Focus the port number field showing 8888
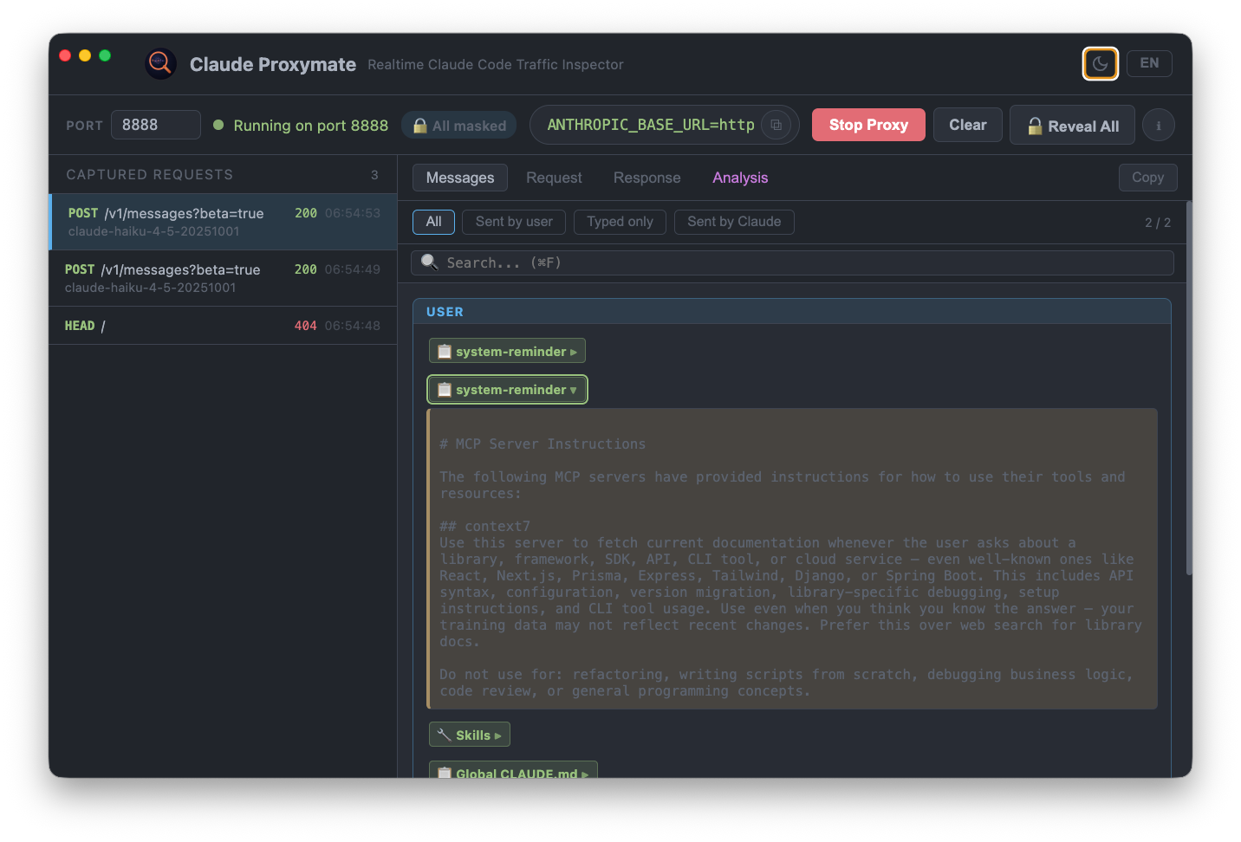The height and width of the screenshot is (842, 1241). 156,125
